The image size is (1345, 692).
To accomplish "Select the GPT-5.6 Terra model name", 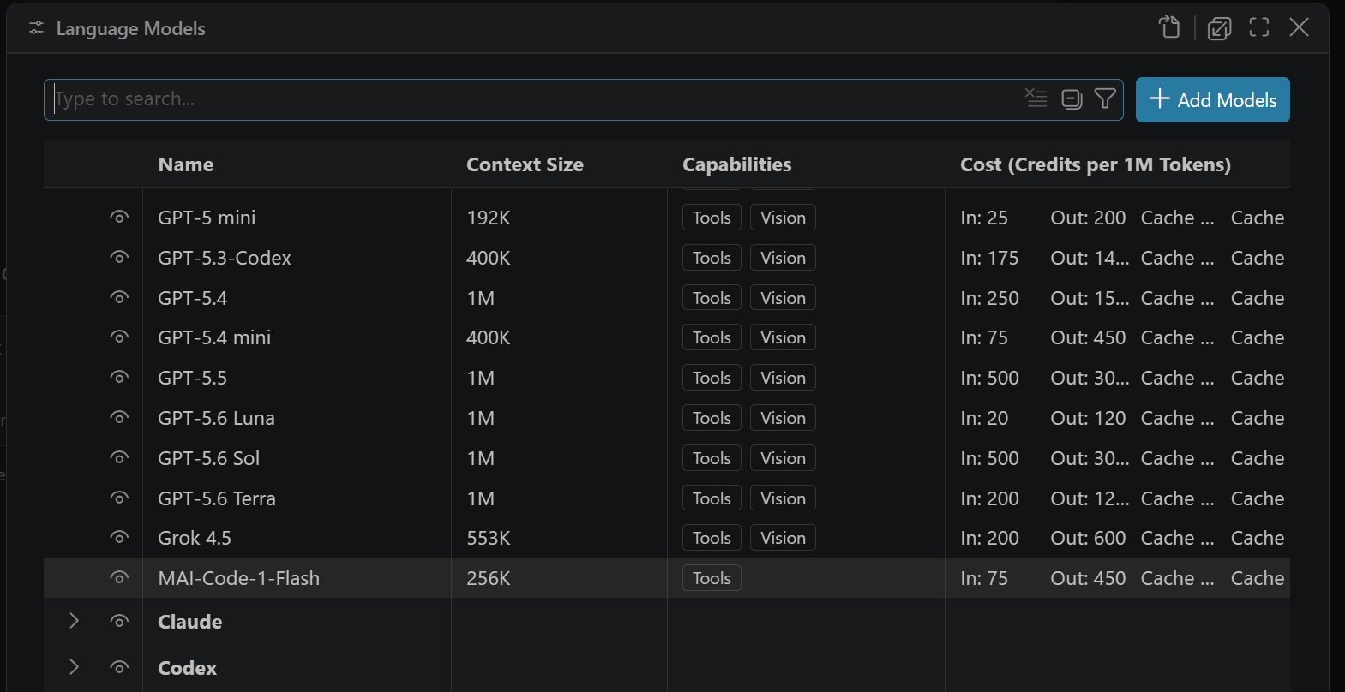I will tap(217, 498).
